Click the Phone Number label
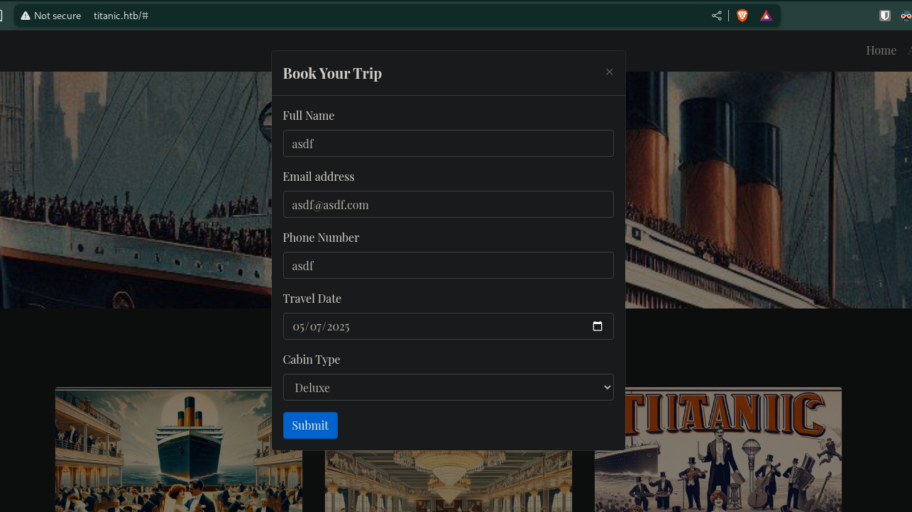Viewport: 912px width, 512px height. click(321, 238)
